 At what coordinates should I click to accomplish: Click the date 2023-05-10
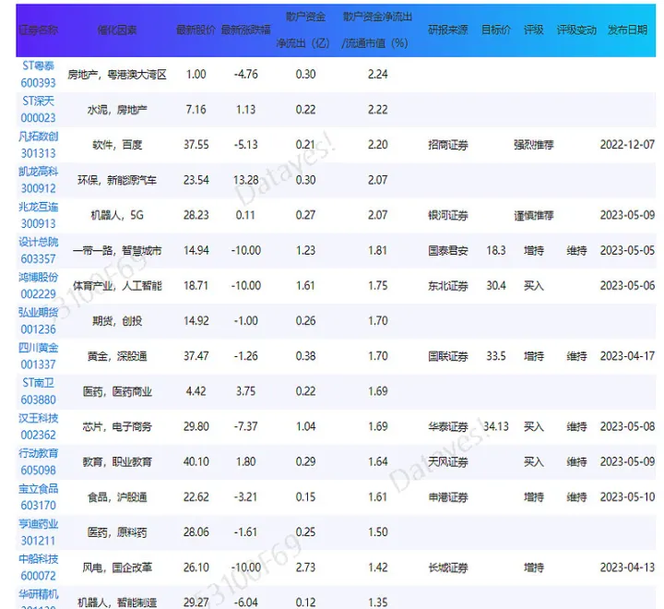click(627, 496)
